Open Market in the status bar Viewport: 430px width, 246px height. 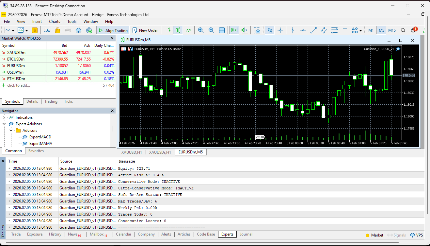374,235
